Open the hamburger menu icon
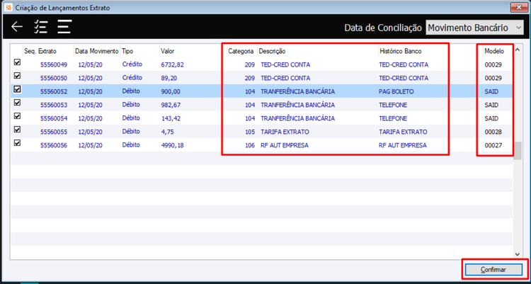This screenshot has height=284, width=531. click(64, 27)
